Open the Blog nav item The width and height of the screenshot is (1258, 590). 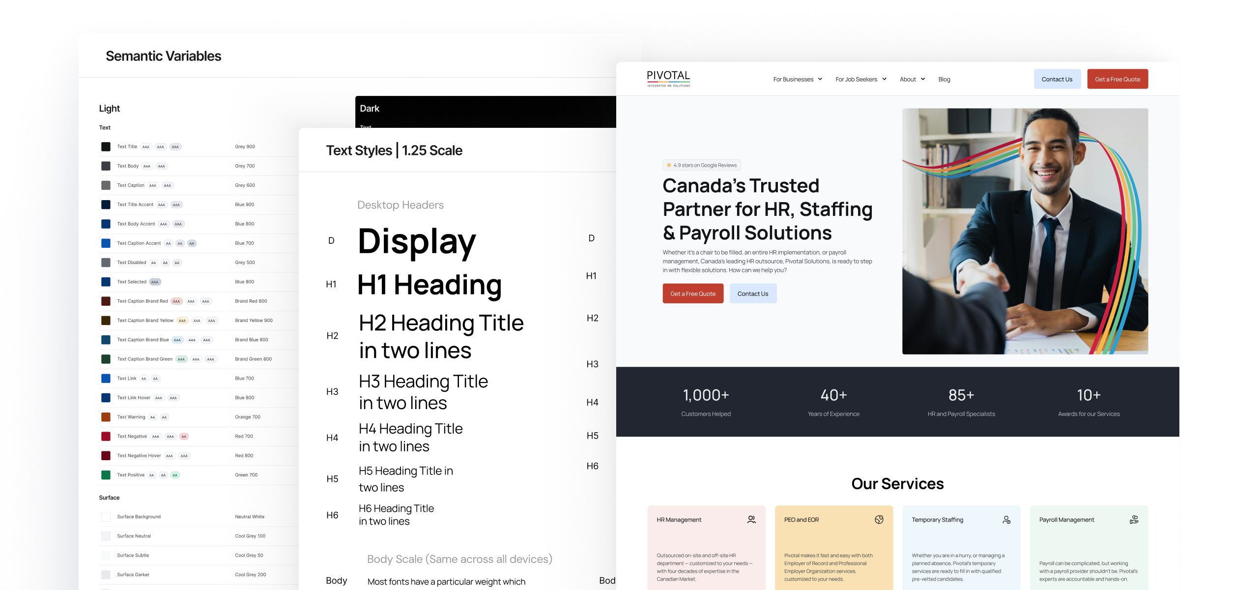pos(944,79)
